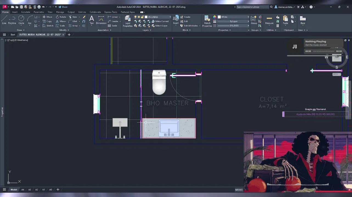Click the object color wheel swatch
The height and width of the screenshot is (197, 352).
[215, 17]
